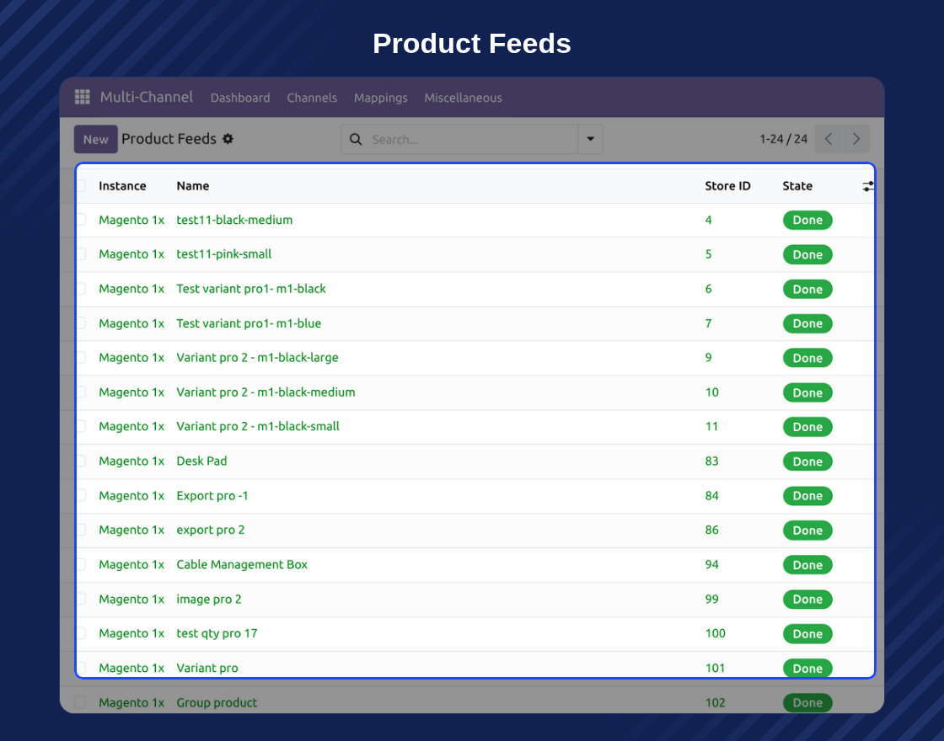Click Done badge in Group product row
Screen dimensions: 944x741
pos(807,702)
